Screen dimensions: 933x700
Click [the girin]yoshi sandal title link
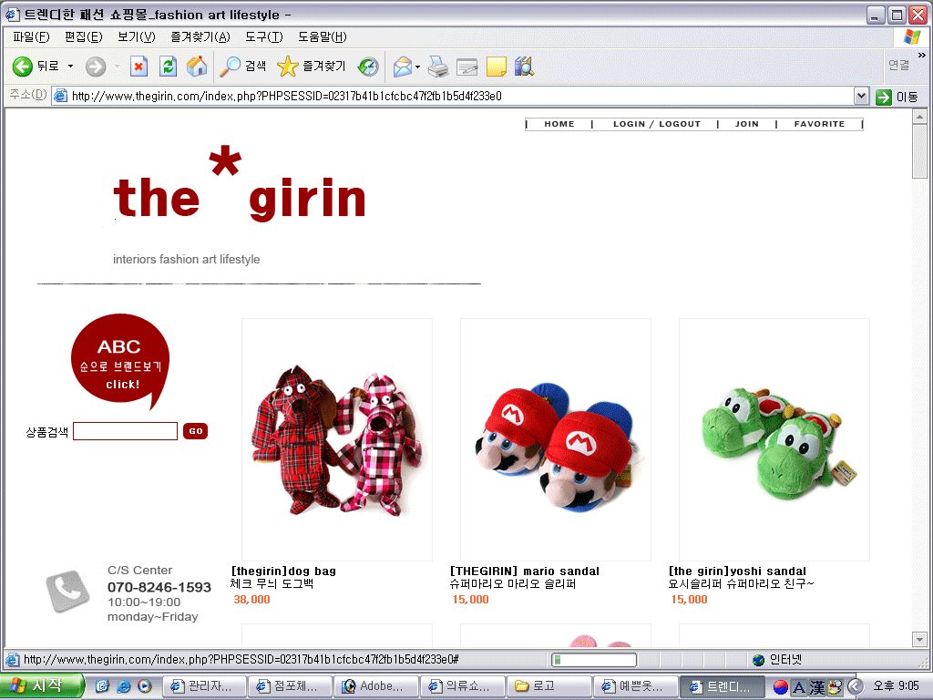coord(737,571)
